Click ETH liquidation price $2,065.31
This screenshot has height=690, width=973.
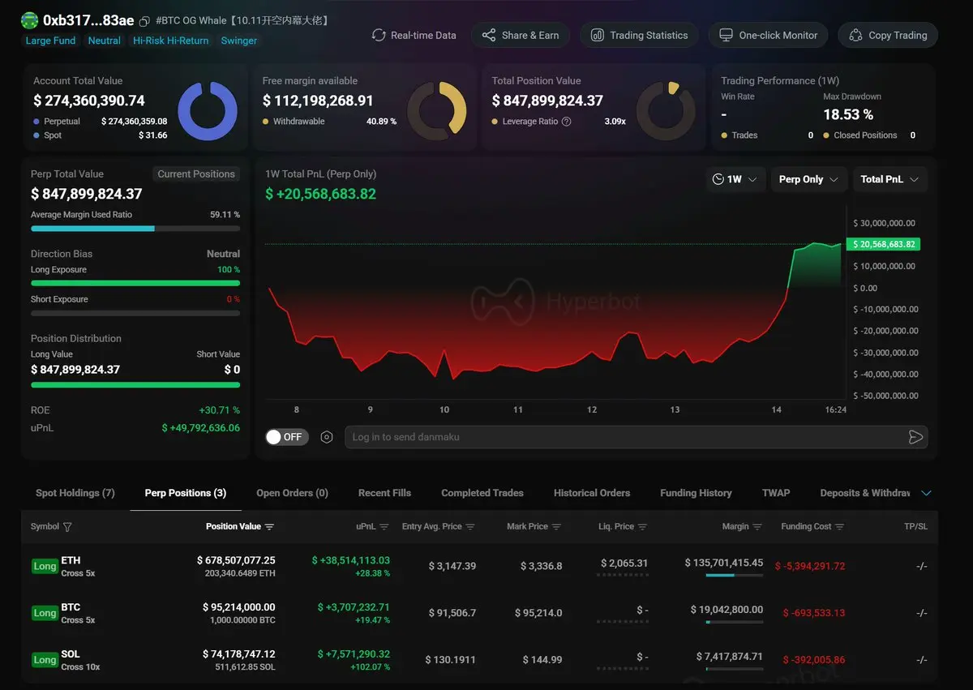624,563
